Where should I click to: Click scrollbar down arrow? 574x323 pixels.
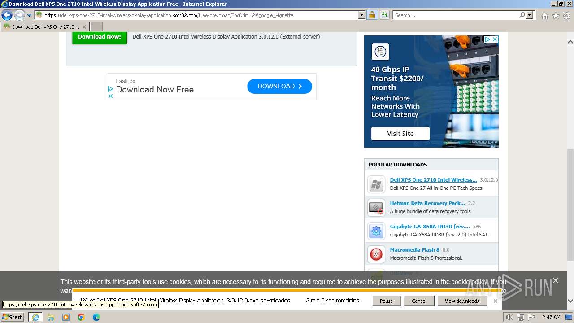(570, 301)
